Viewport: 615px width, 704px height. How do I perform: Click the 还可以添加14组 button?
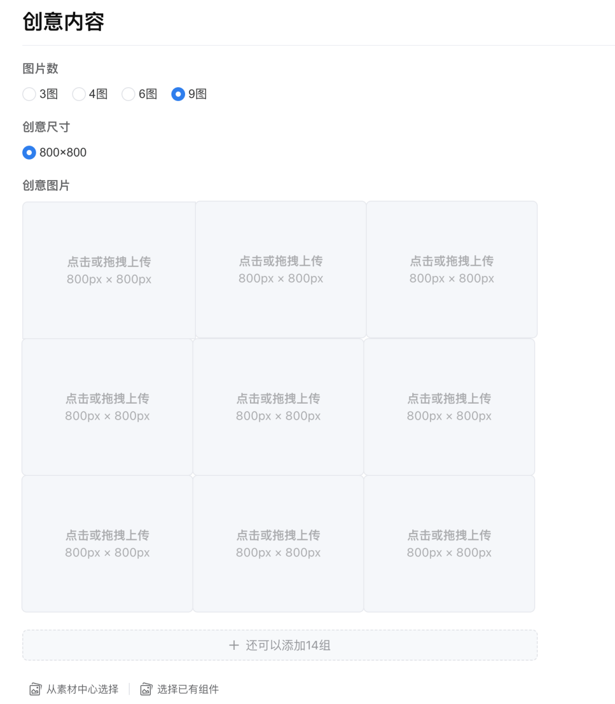(x=288, y=645)
